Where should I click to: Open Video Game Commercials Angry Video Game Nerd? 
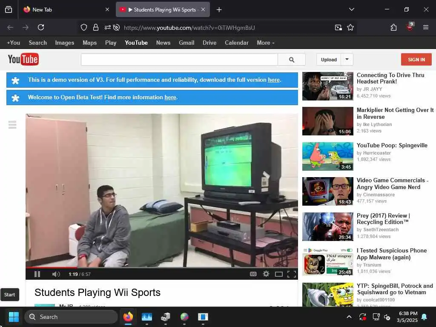(392, 184)
